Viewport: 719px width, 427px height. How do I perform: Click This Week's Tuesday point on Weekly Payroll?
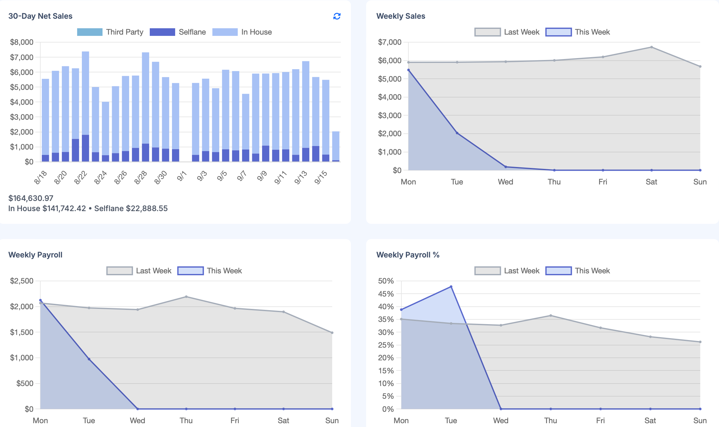[x=89, y=359]
